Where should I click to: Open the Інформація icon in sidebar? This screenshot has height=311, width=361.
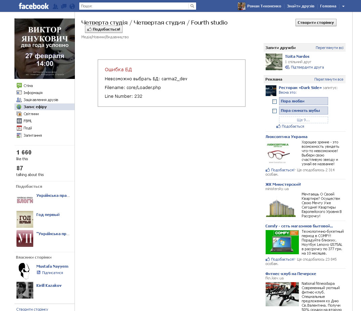19,93
